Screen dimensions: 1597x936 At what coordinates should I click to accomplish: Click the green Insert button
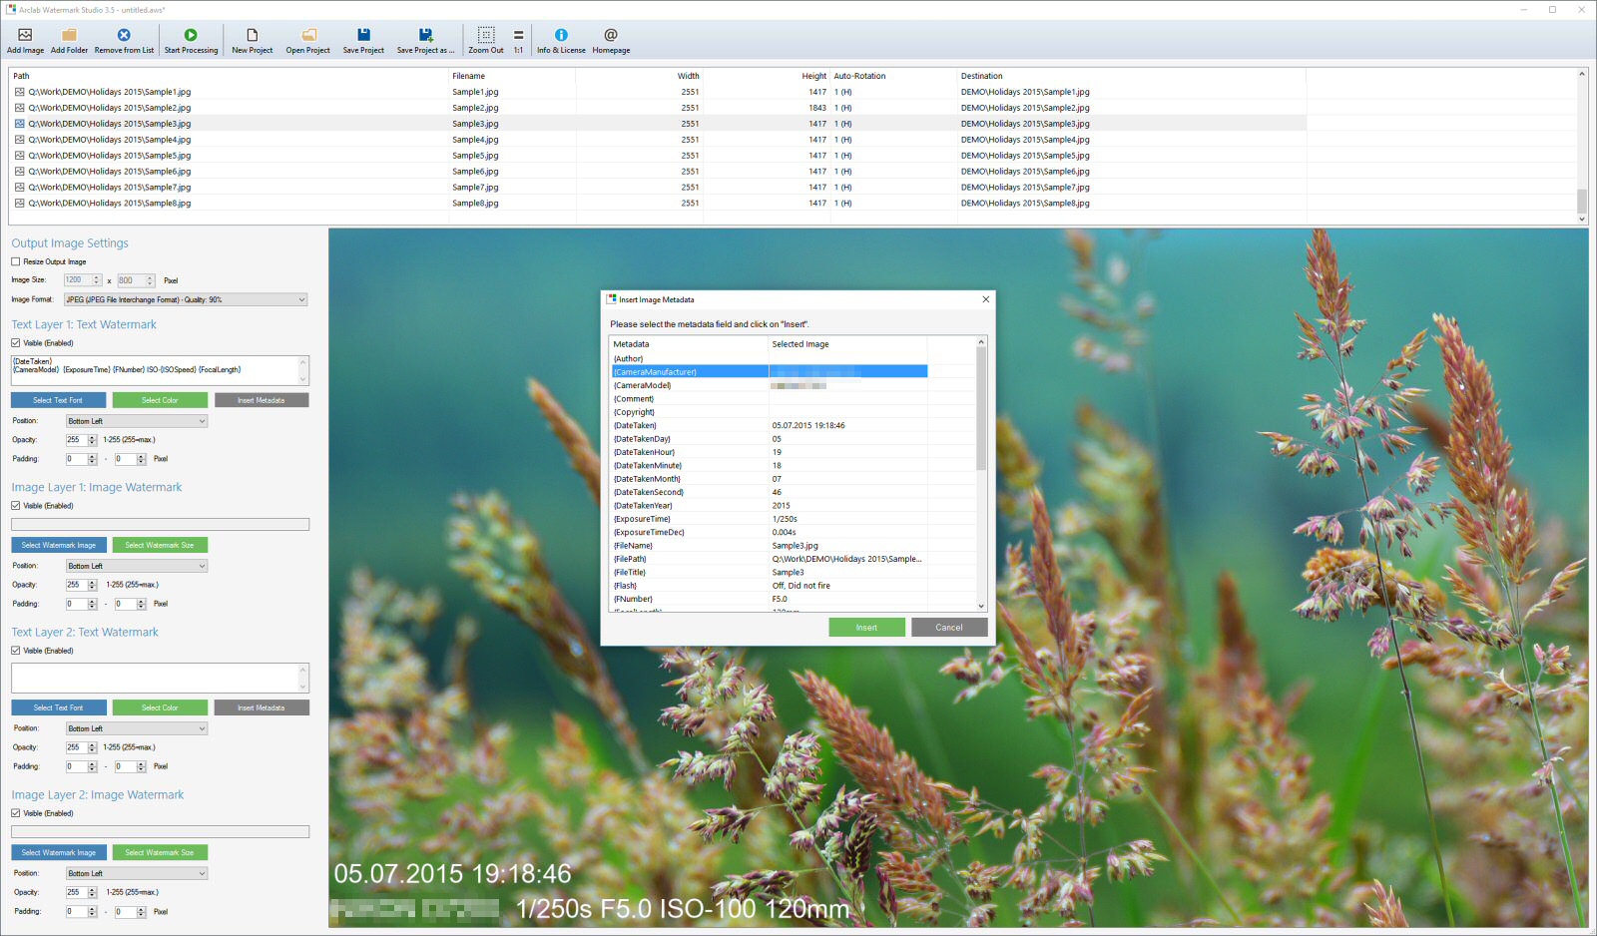pyautogui.click(x=866, y=628)
